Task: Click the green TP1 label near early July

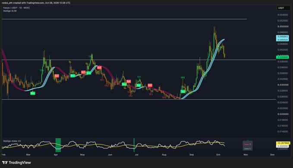Action: click(x=139, y=77)
